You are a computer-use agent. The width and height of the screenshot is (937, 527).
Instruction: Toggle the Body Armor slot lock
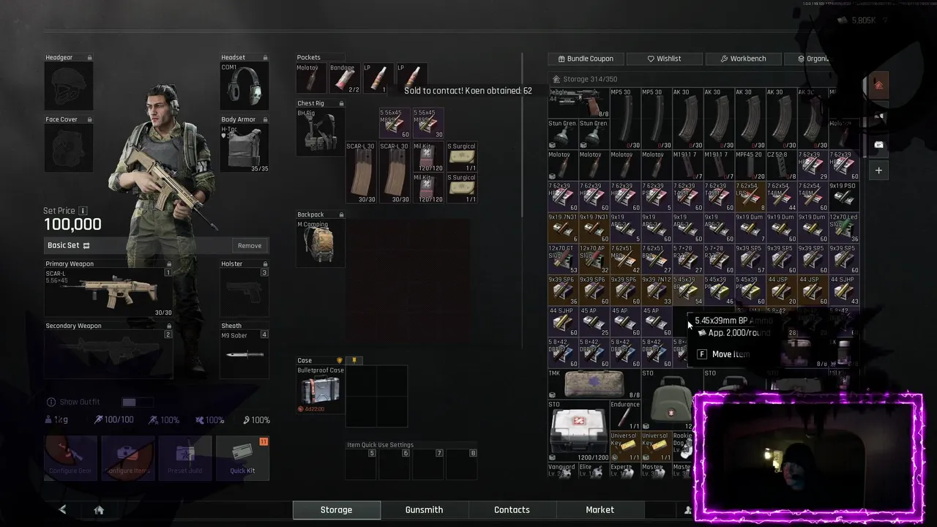click(265, 119)
